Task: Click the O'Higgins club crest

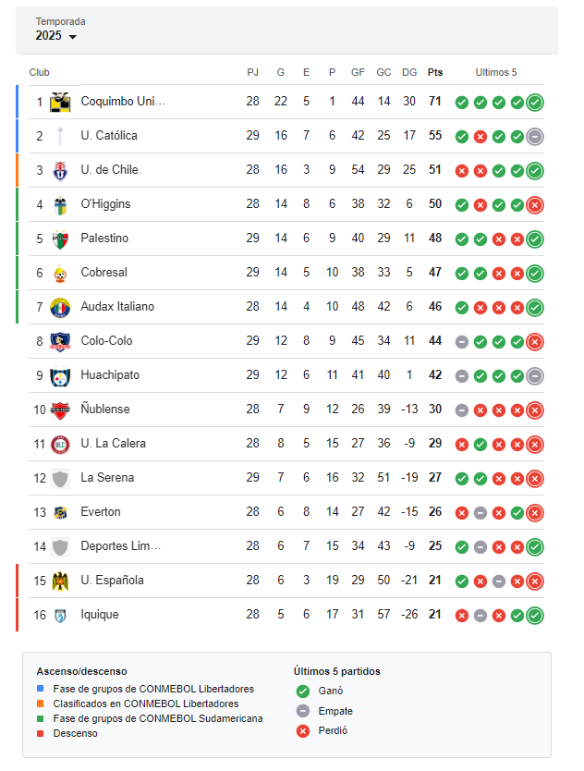Action: coord(60,204)
